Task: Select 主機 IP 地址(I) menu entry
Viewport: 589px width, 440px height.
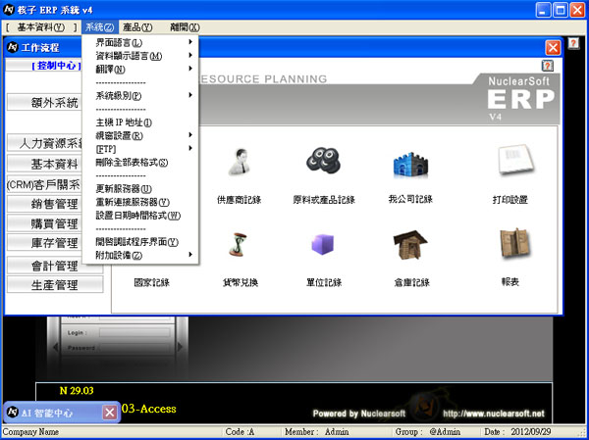Action: [x=140, y=122]
